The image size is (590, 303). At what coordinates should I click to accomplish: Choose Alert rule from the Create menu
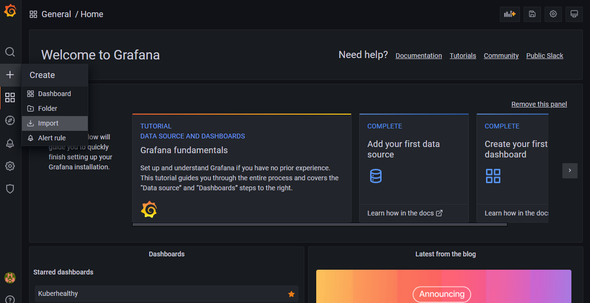pyautogui.click(x=55, y=138)
